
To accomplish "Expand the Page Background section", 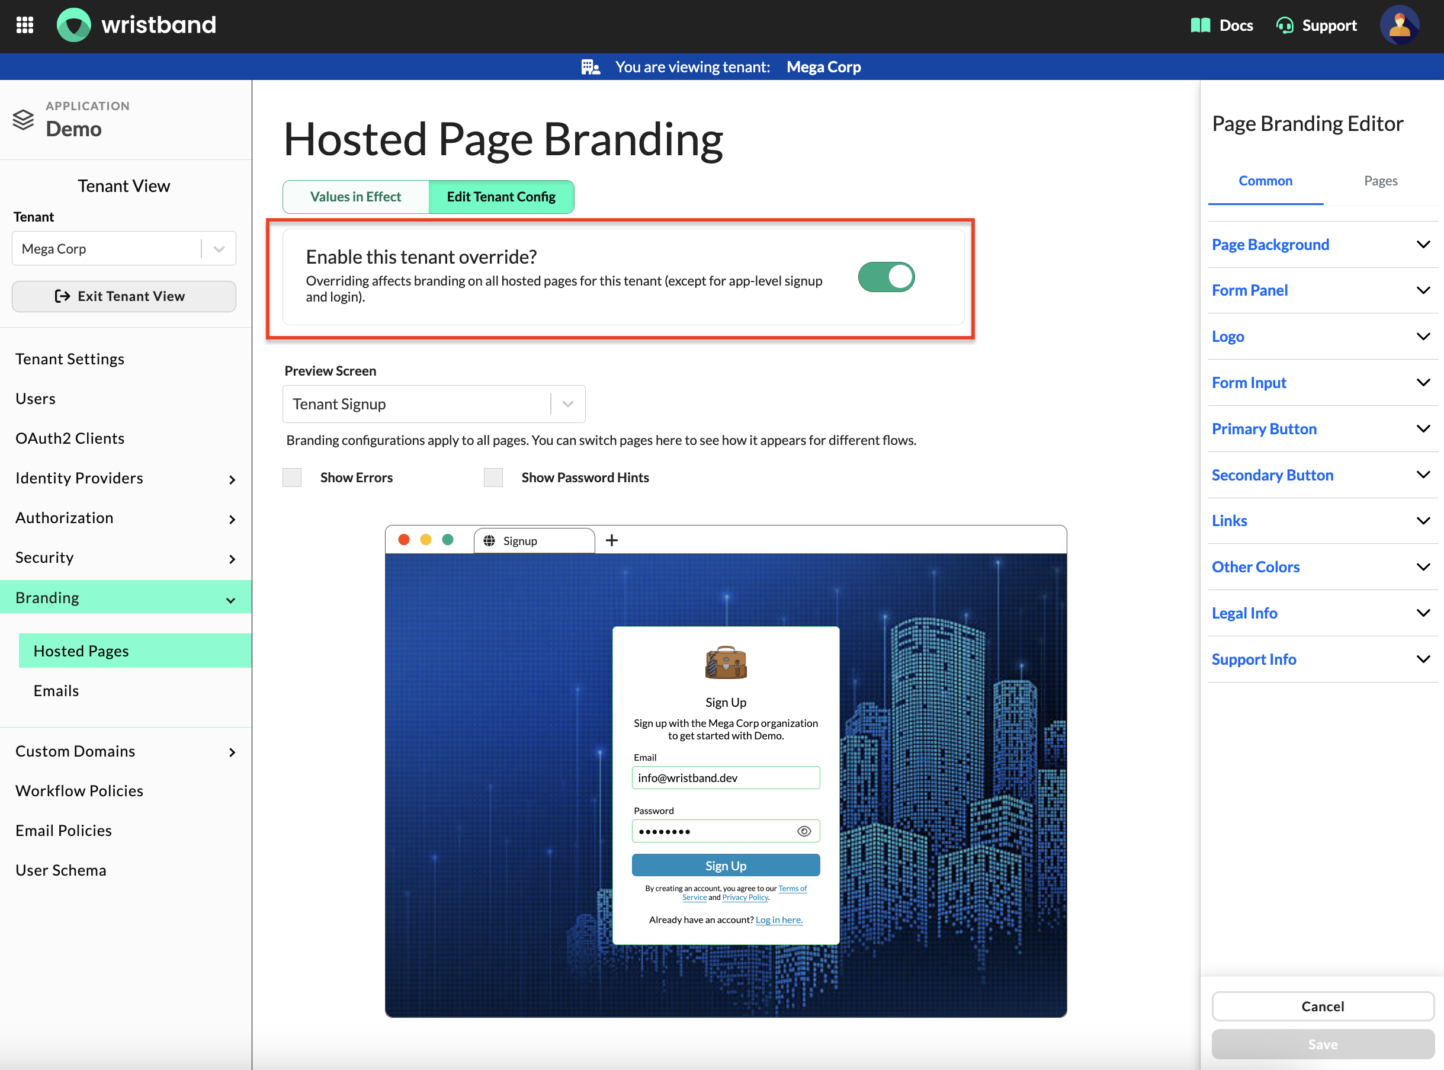I will (x=1322, y=244).
